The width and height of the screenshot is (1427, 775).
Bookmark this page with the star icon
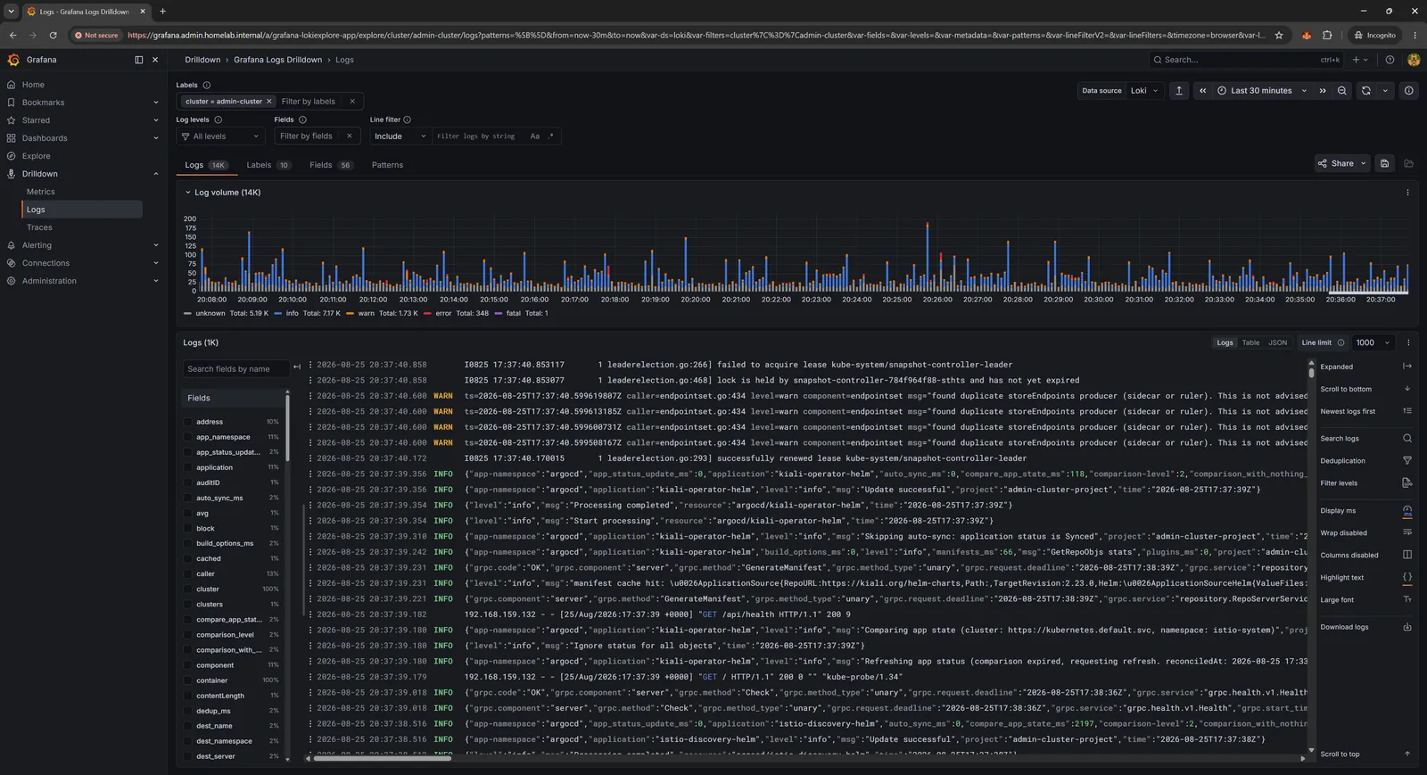[x=1279, y=36]
